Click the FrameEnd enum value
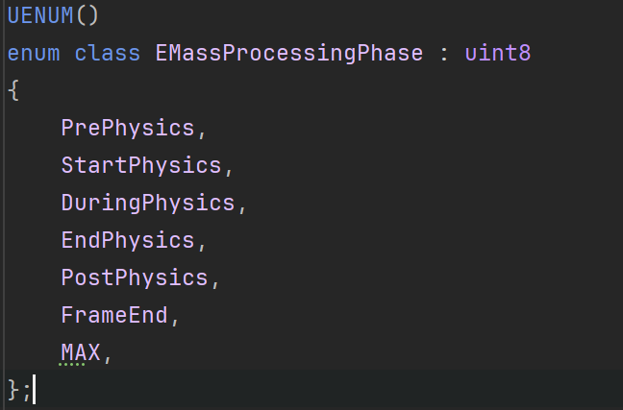Image resolution: width=623 pixels, height=410 pixels. pos(114,315)
